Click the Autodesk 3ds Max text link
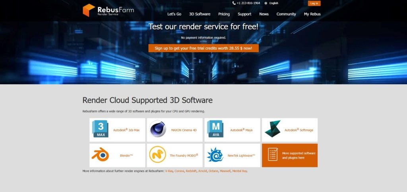Screen dimensions: 407x192 click(126, 130)
